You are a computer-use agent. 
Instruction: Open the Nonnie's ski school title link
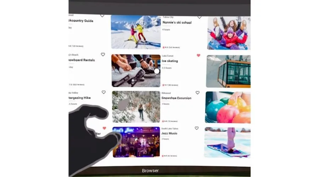pos(177,23)
